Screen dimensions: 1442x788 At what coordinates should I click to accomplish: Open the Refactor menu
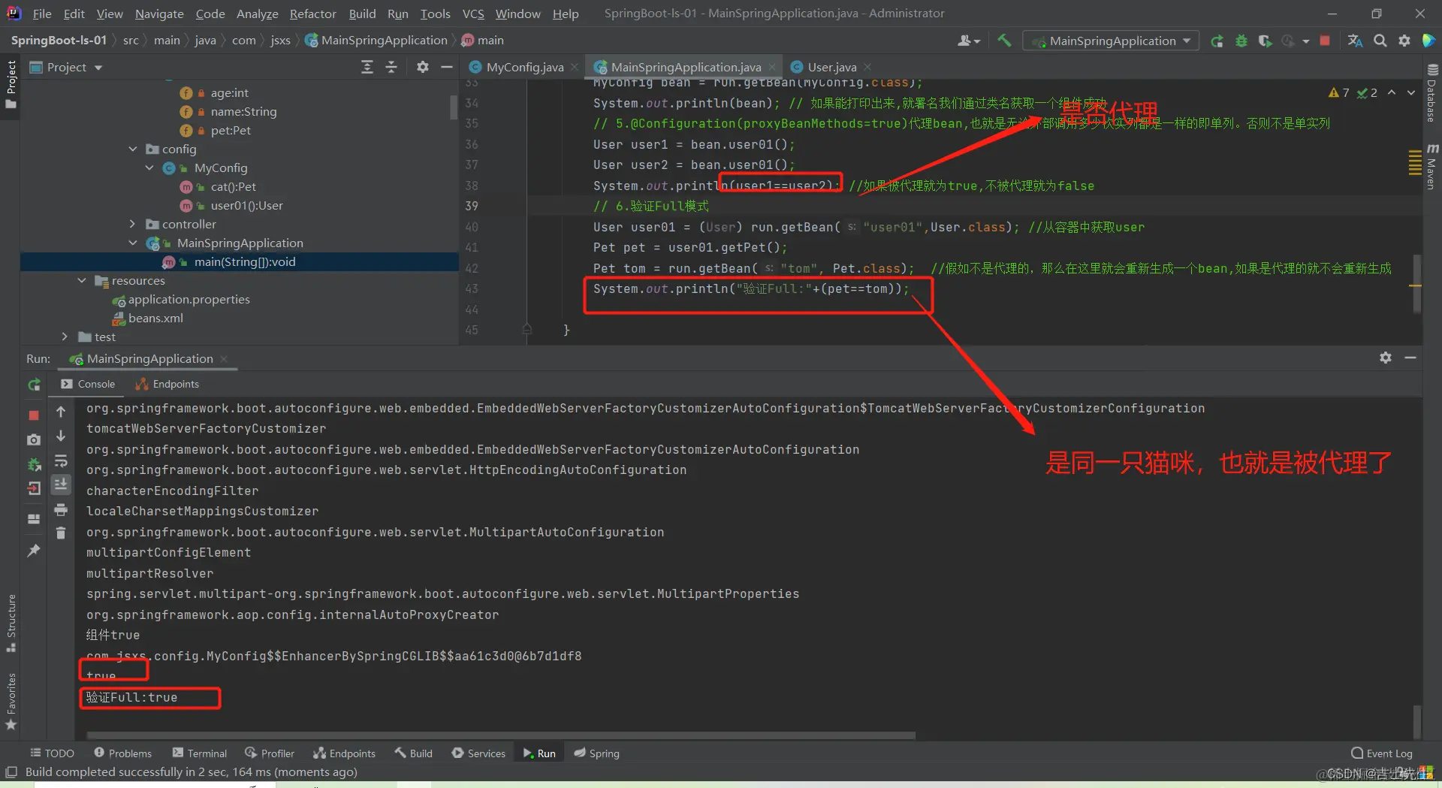tap(312, 14)
